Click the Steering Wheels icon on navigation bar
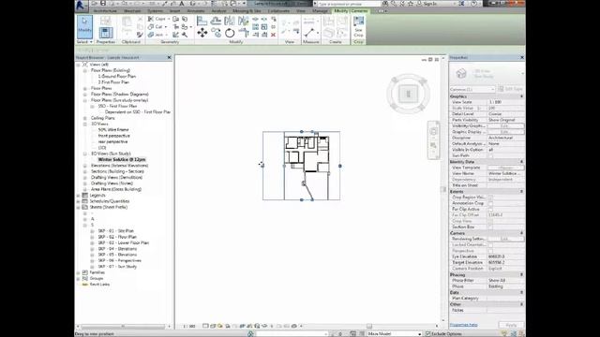The image size is (600, 337). pyautogui.click(x=433, y=132)
